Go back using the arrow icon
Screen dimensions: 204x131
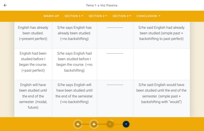tap(5, 5)
